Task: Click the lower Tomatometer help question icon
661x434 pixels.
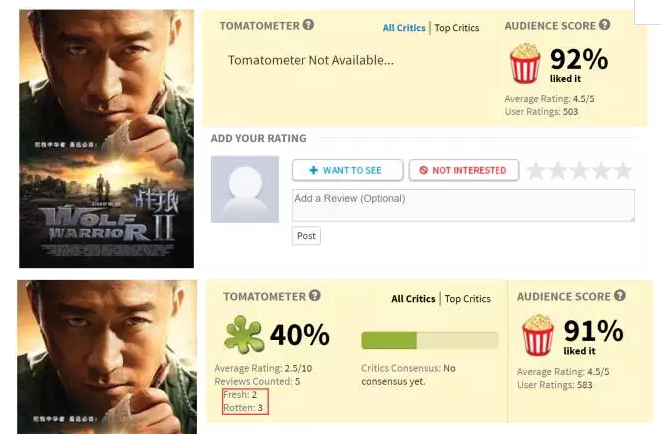Action: pos(315,296)
